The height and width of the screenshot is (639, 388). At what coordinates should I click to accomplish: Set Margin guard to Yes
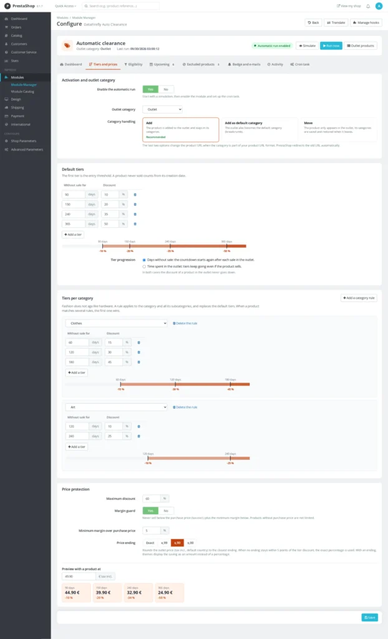[150, 510]
